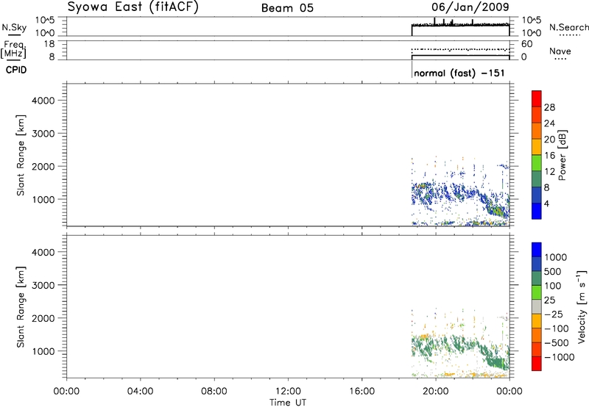The image size is (589, 407).
Task: Click the dense backscatter patch in the power panel
Action: 496,211
